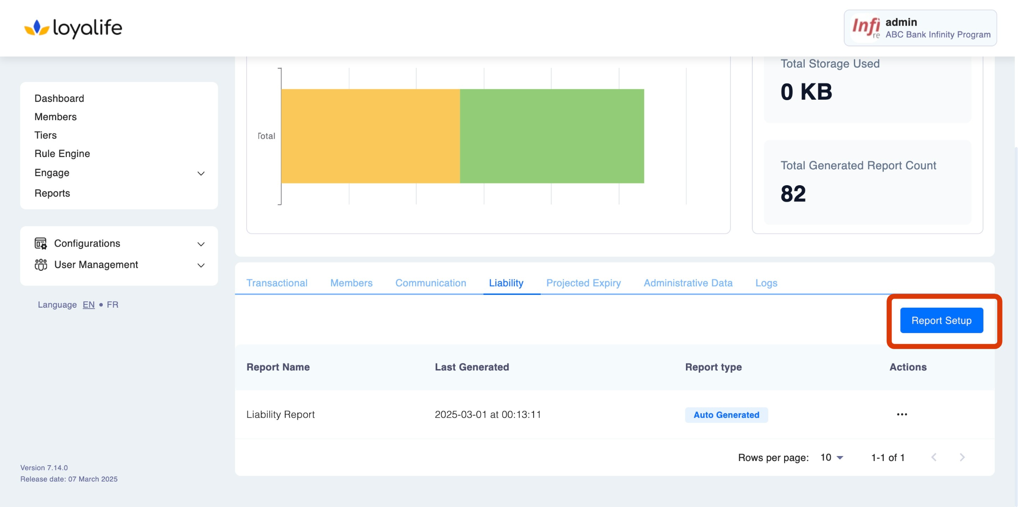Click the orange segment of Total bar
The width and height of the screenshot is (1018, 507).
[370, 136]
